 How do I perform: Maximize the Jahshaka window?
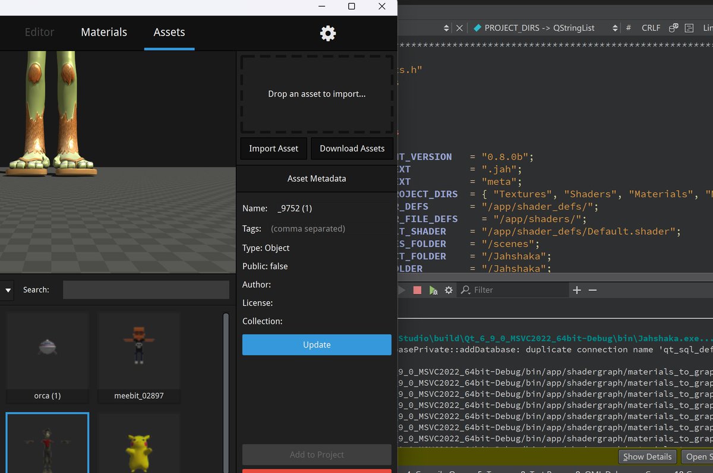point(351,7)
